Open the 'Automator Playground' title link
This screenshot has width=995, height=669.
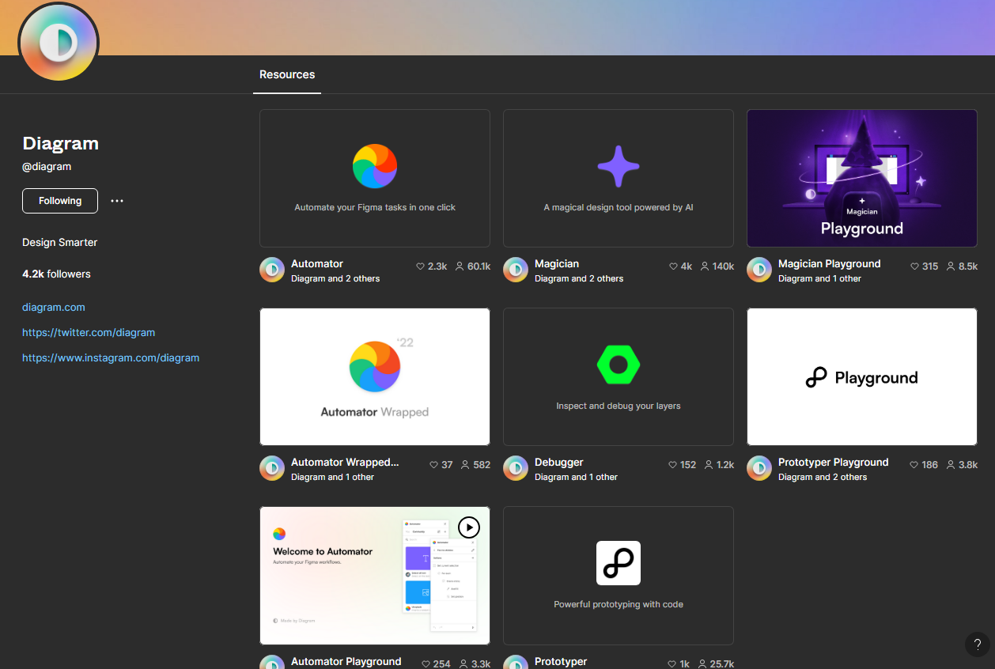346,661
